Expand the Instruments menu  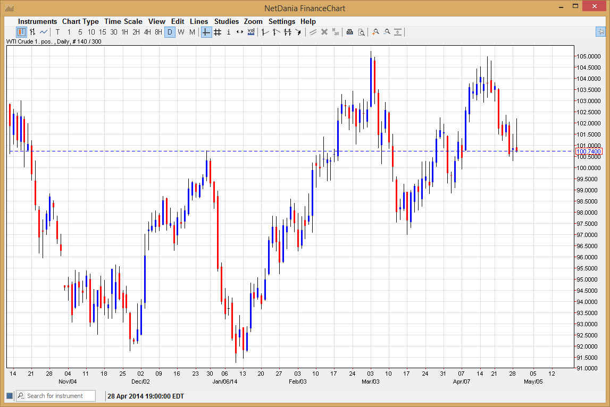pos(37,21)
